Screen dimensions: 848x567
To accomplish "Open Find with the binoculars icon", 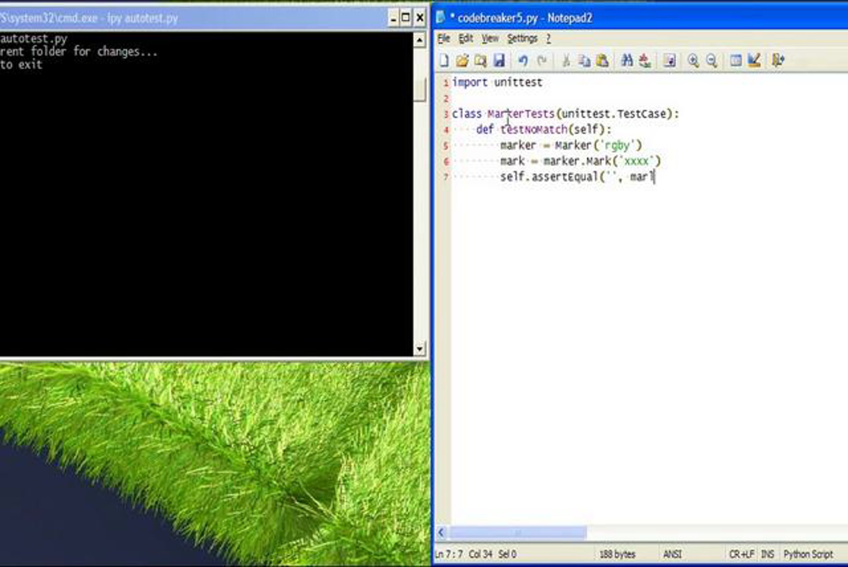I will pyautogui.click(x=627, y=60).
